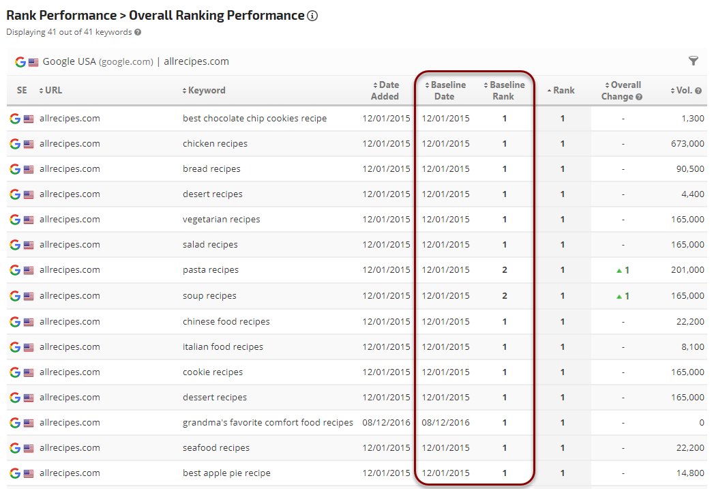Click the Overall Change help icon
714x489 pixels.
[639, 97]
